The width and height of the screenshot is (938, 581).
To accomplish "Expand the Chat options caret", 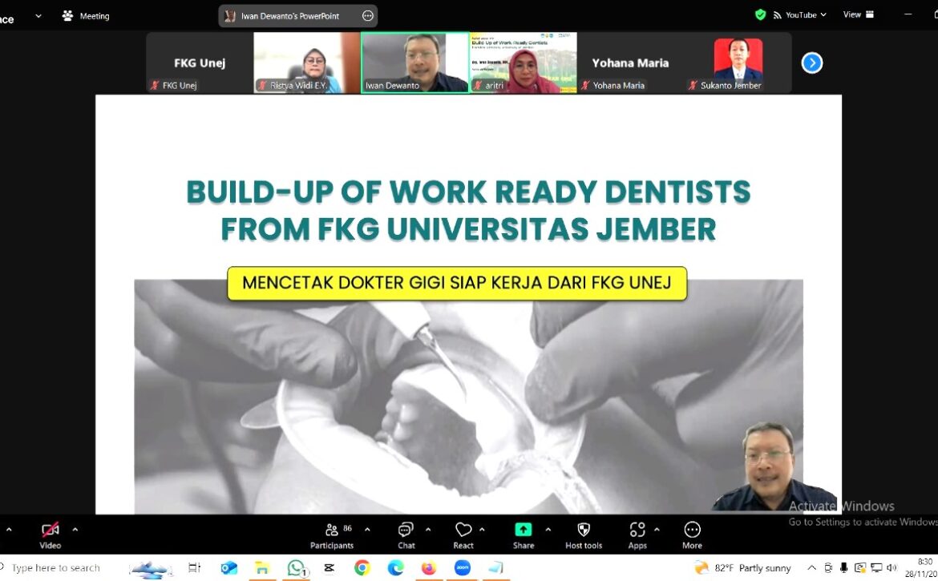I will point(428,530).
